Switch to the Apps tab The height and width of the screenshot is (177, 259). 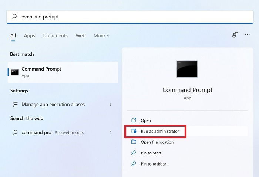click(29, 35)
